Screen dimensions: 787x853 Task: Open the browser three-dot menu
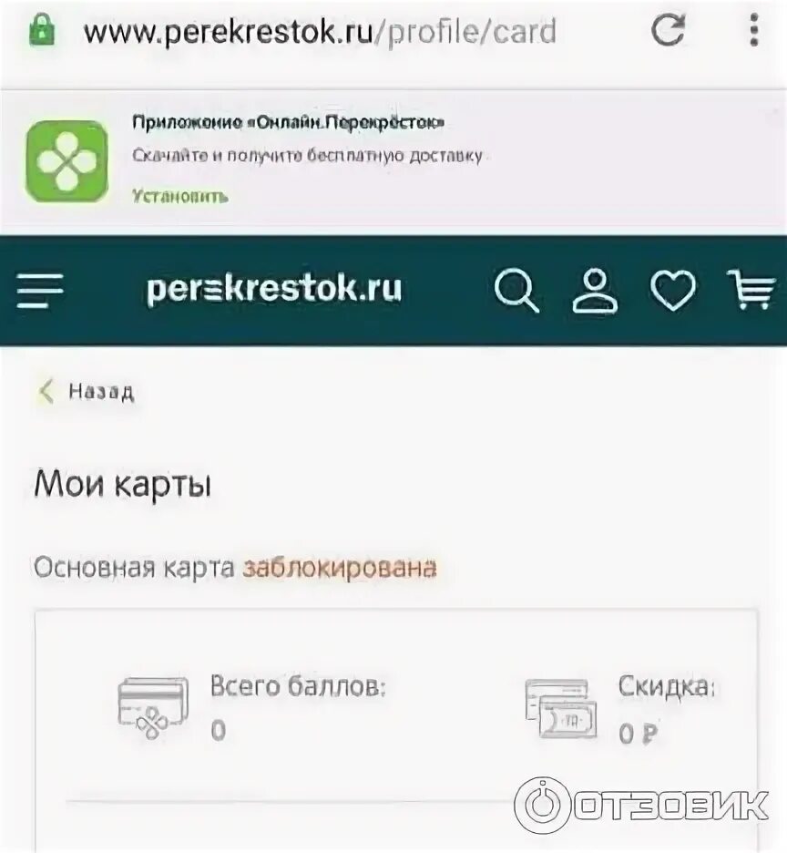(x=754, y=30)
